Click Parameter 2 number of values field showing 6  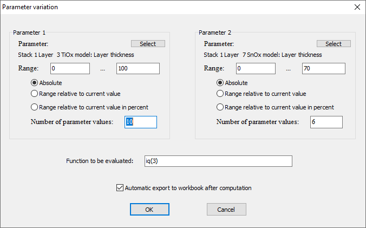click(x=326, y=122)
